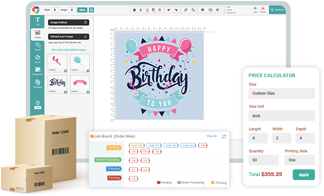
Task: Open the Image Gallery
Action: tap(69, 22)
